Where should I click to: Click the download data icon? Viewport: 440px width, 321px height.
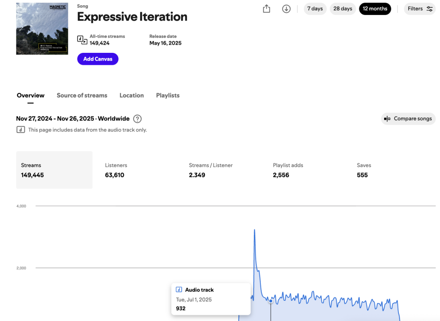286,9
